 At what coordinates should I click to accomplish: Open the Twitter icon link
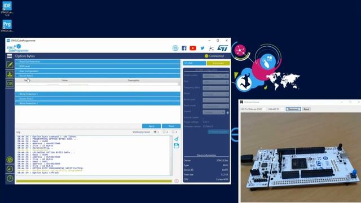pos(202,48)
